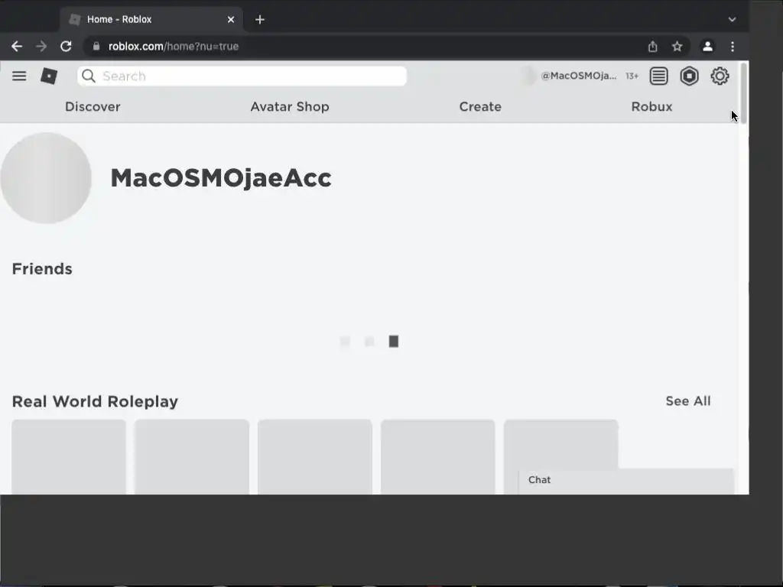
Task: Close the Home - Roblox tab
Action: pos(231,19)
